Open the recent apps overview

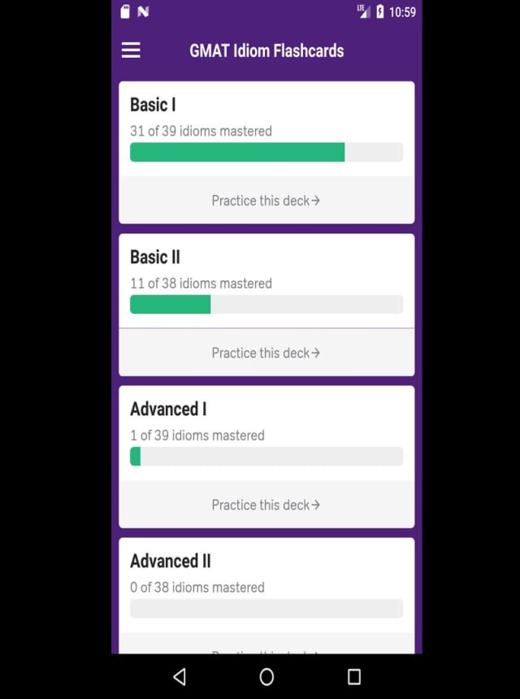(x=353, y=676)
